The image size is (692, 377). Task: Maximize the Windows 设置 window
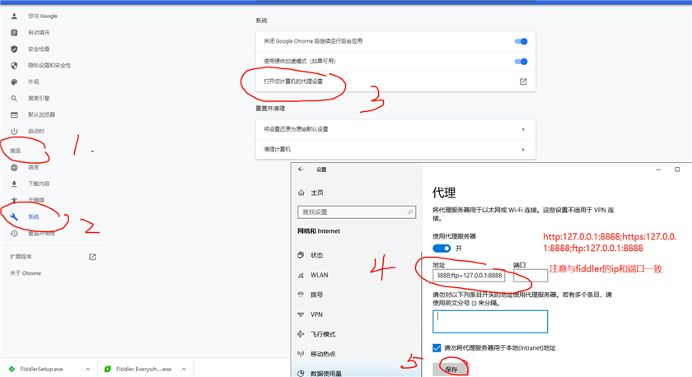pyautogui.click(x=677, y=170)
